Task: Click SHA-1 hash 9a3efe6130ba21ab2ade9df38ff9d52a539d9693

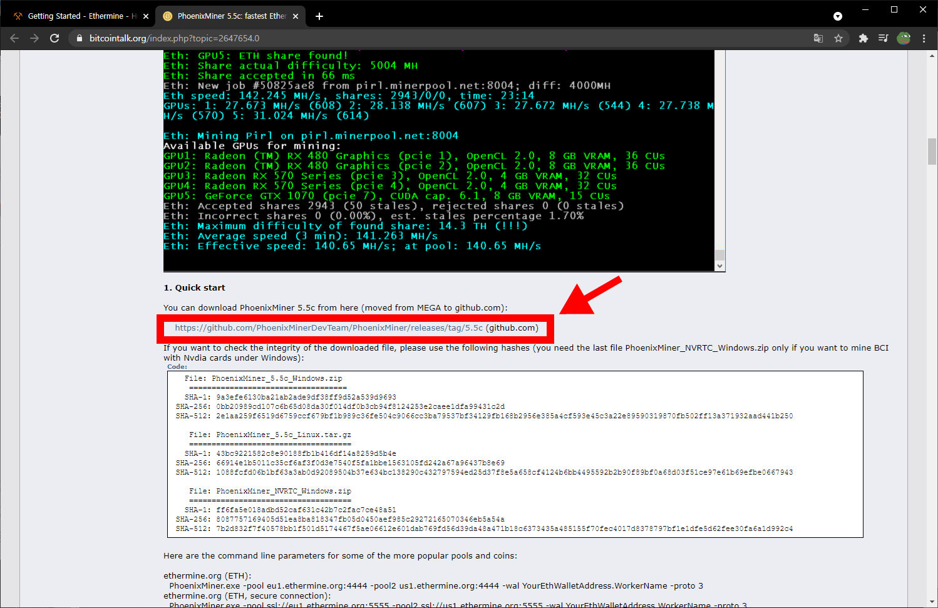Action: pos(306,397)
